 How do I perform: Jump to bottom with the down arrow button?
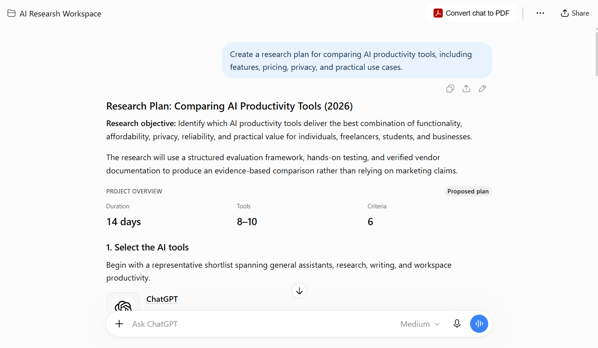click(x=299, y=291)
